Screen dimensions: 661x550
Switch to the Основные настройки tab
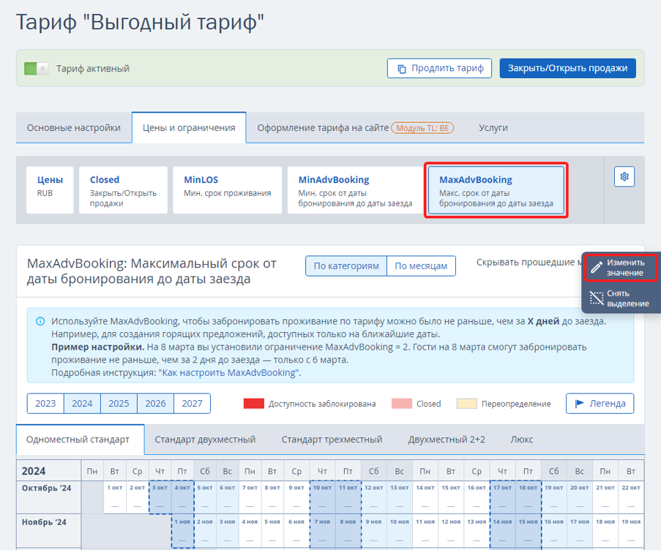pos(74,127)
